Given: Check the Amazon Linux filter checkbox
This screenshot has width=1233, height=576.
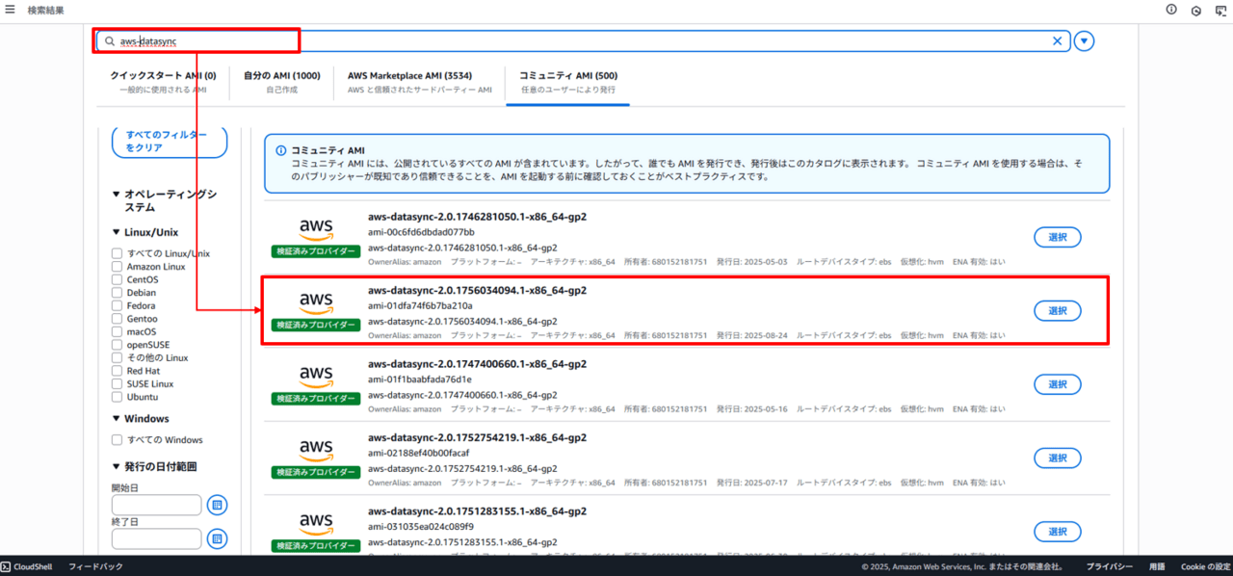Looking at the screenshot, I should pos(118,267).
